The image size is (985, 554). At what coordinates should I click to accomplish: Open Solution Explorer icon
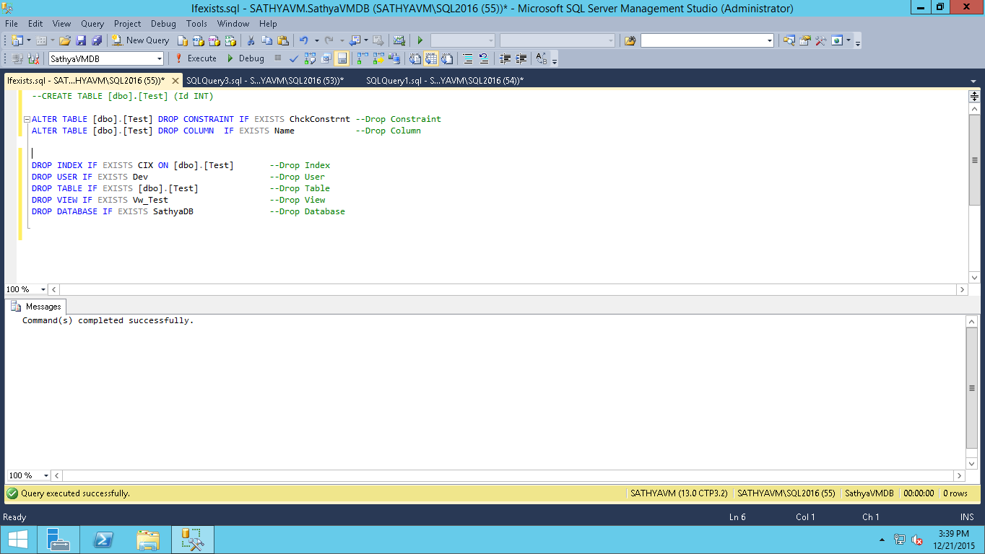coord(789,40)
